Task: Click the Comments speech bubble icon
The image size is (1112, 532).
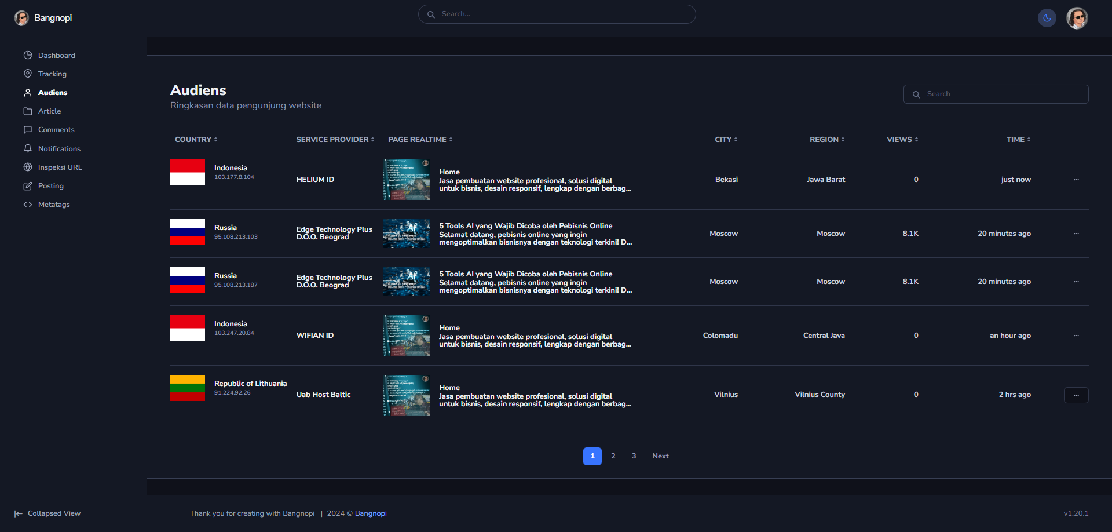Action: point(28,130)
